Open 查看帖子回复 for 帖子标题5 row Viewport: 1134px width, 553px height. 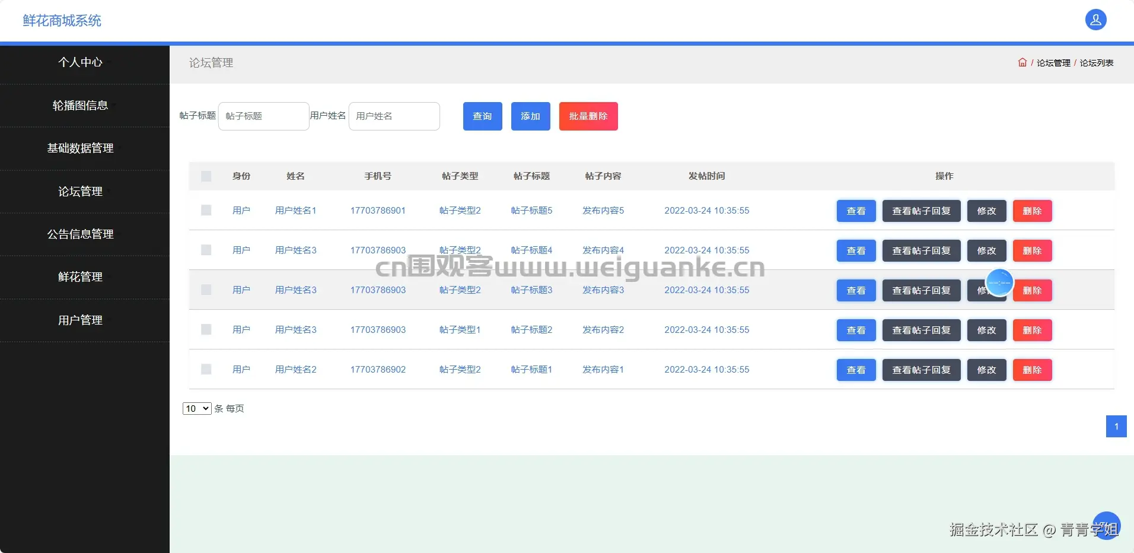click(x=922, y=211)
